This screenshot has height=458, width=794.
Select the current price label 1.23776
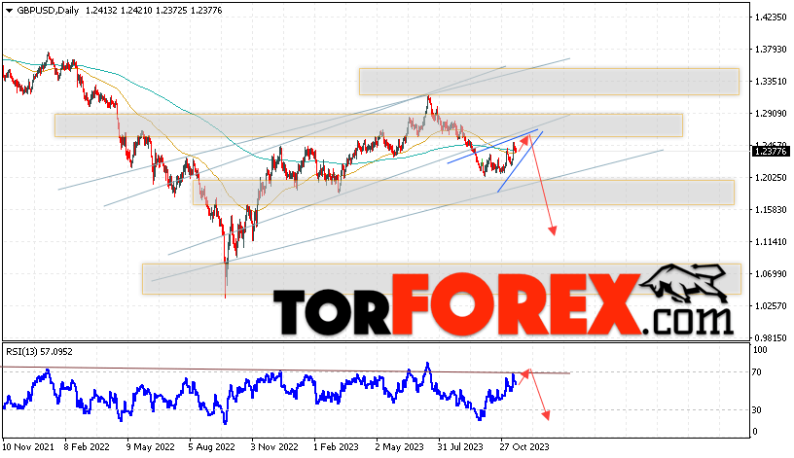coord(771,151)
